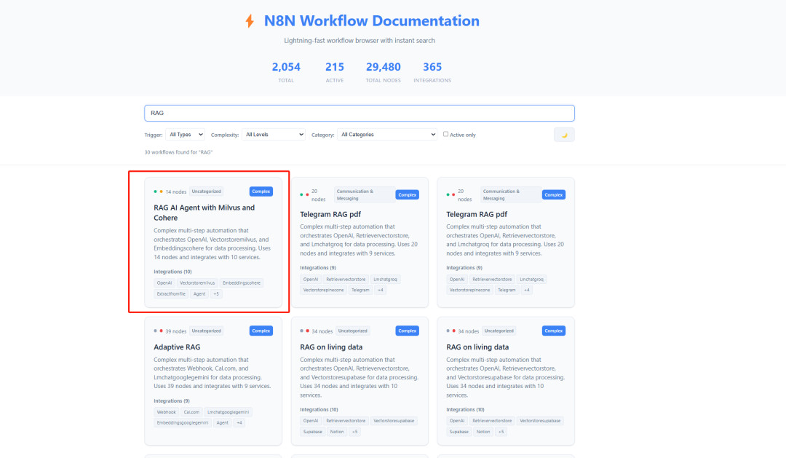Open the Adaptive RAG workflow card

tap(213, 381)
